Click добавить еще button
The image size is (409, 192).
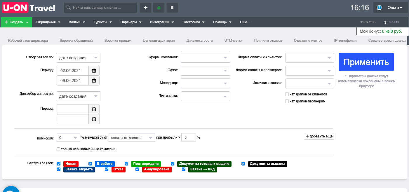[x=319, y=136]
